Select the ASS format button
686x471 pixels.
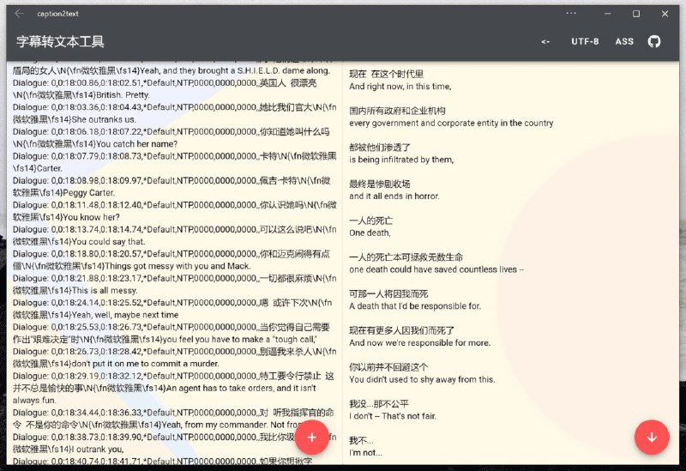click(x=624, y=41)
